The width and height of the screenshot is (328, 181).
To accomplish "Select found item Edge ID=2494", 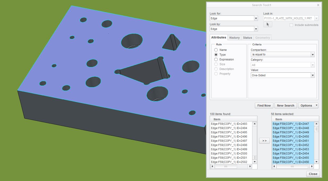I will pos(231,128).
